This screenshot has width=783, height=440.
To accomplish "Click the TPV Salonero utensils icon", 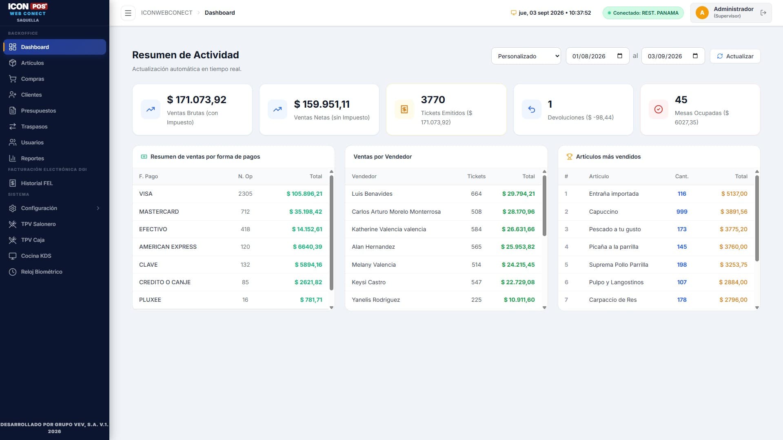I will tap(13, 224).
